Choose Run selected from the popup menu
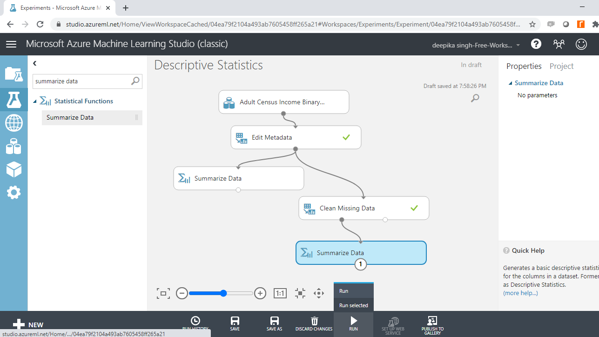This screenshot has height=337, width=599. point(354,305)
